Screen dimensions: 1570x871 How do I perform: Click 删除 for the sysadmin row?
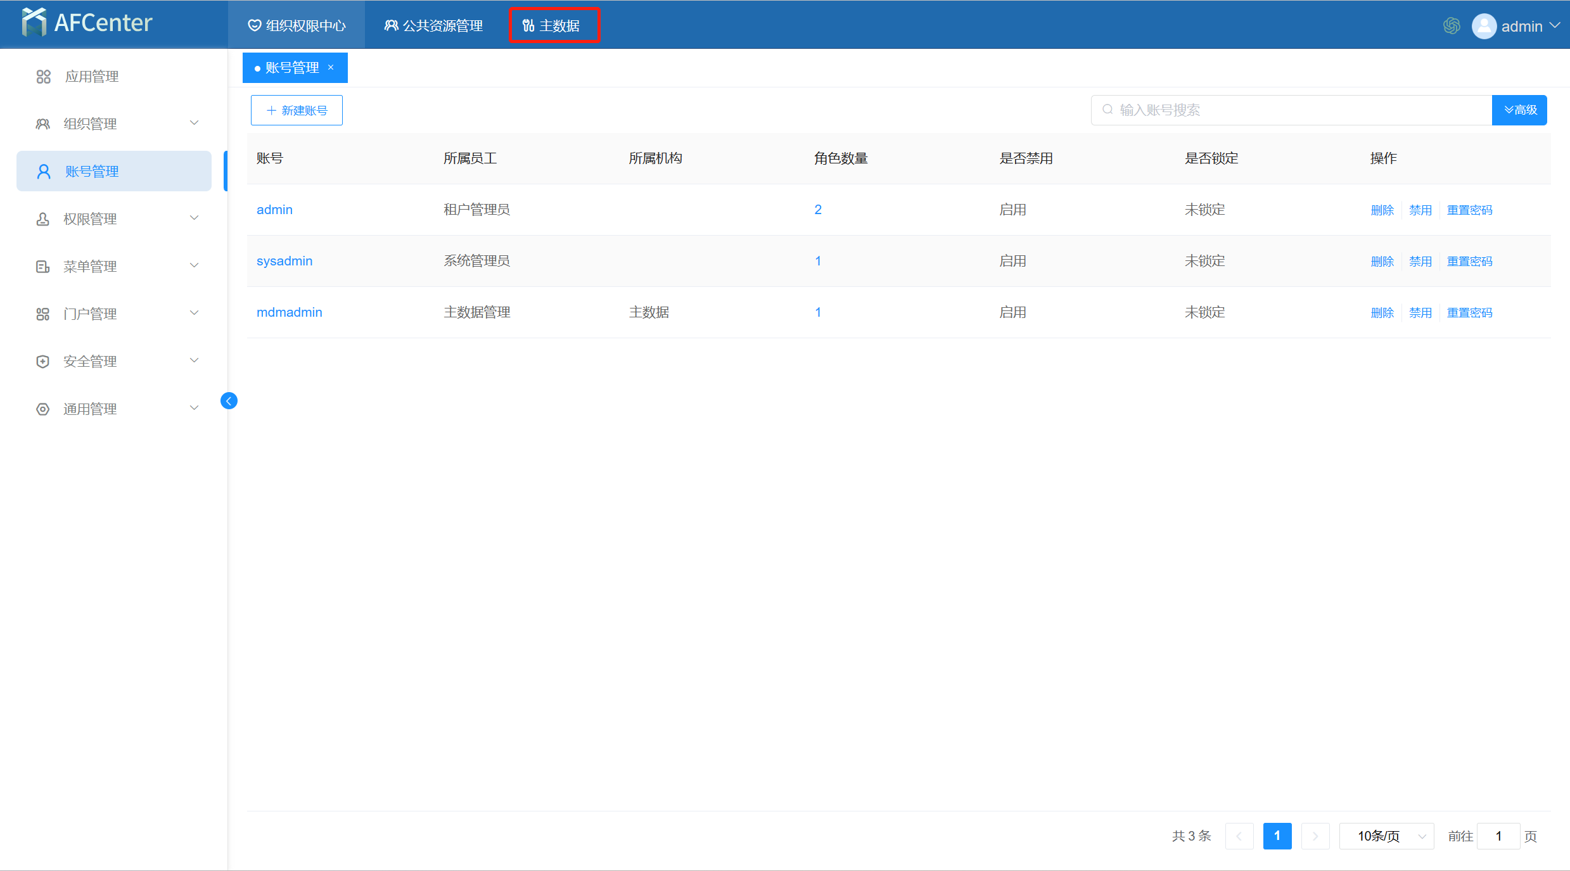pos(1382,262)
